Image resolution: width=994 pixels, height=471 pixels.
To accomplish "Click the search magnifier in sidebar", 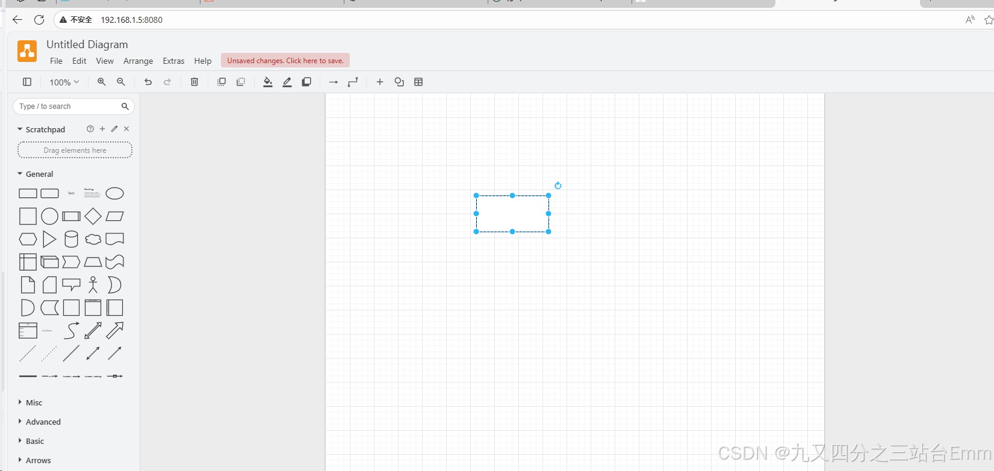I will [x=125, y=106].
